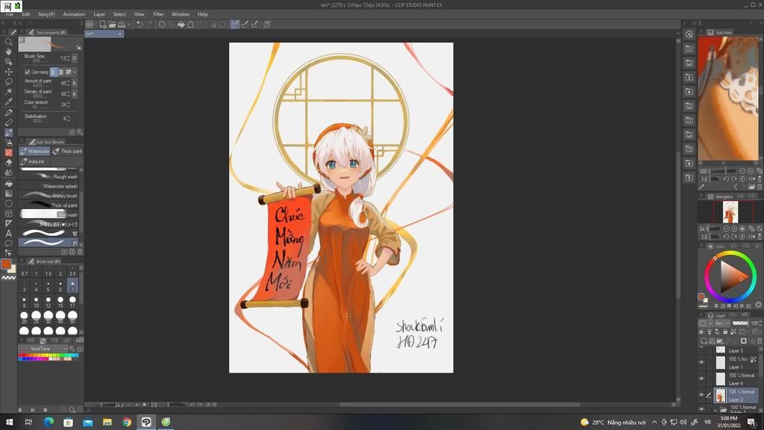Select the Layer 2 thumbnail
The height and width of the screenshot is (430, 764).
pyautogui.click(x=721, y=395)
